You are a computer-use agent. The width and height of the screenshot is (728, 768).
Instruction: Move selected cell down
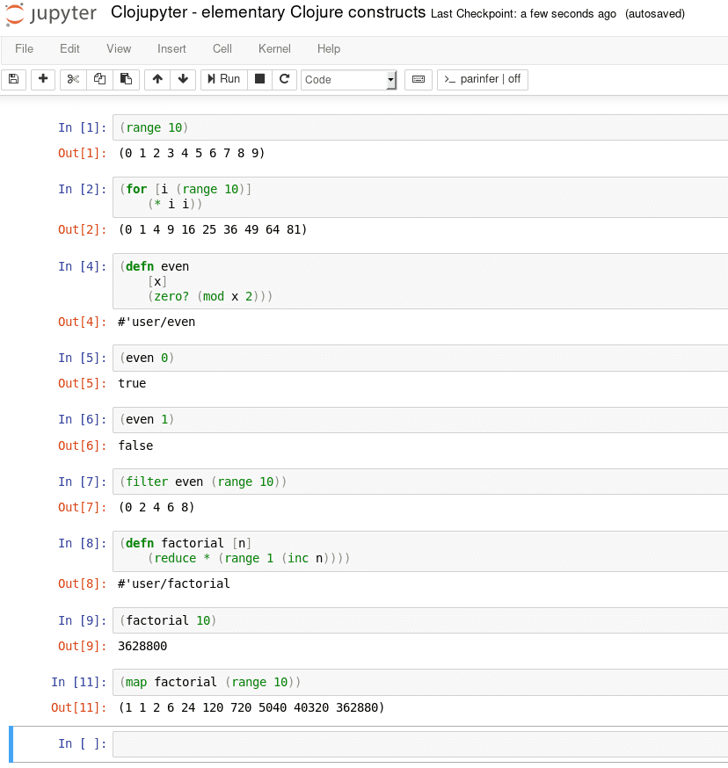coord(183,79)
